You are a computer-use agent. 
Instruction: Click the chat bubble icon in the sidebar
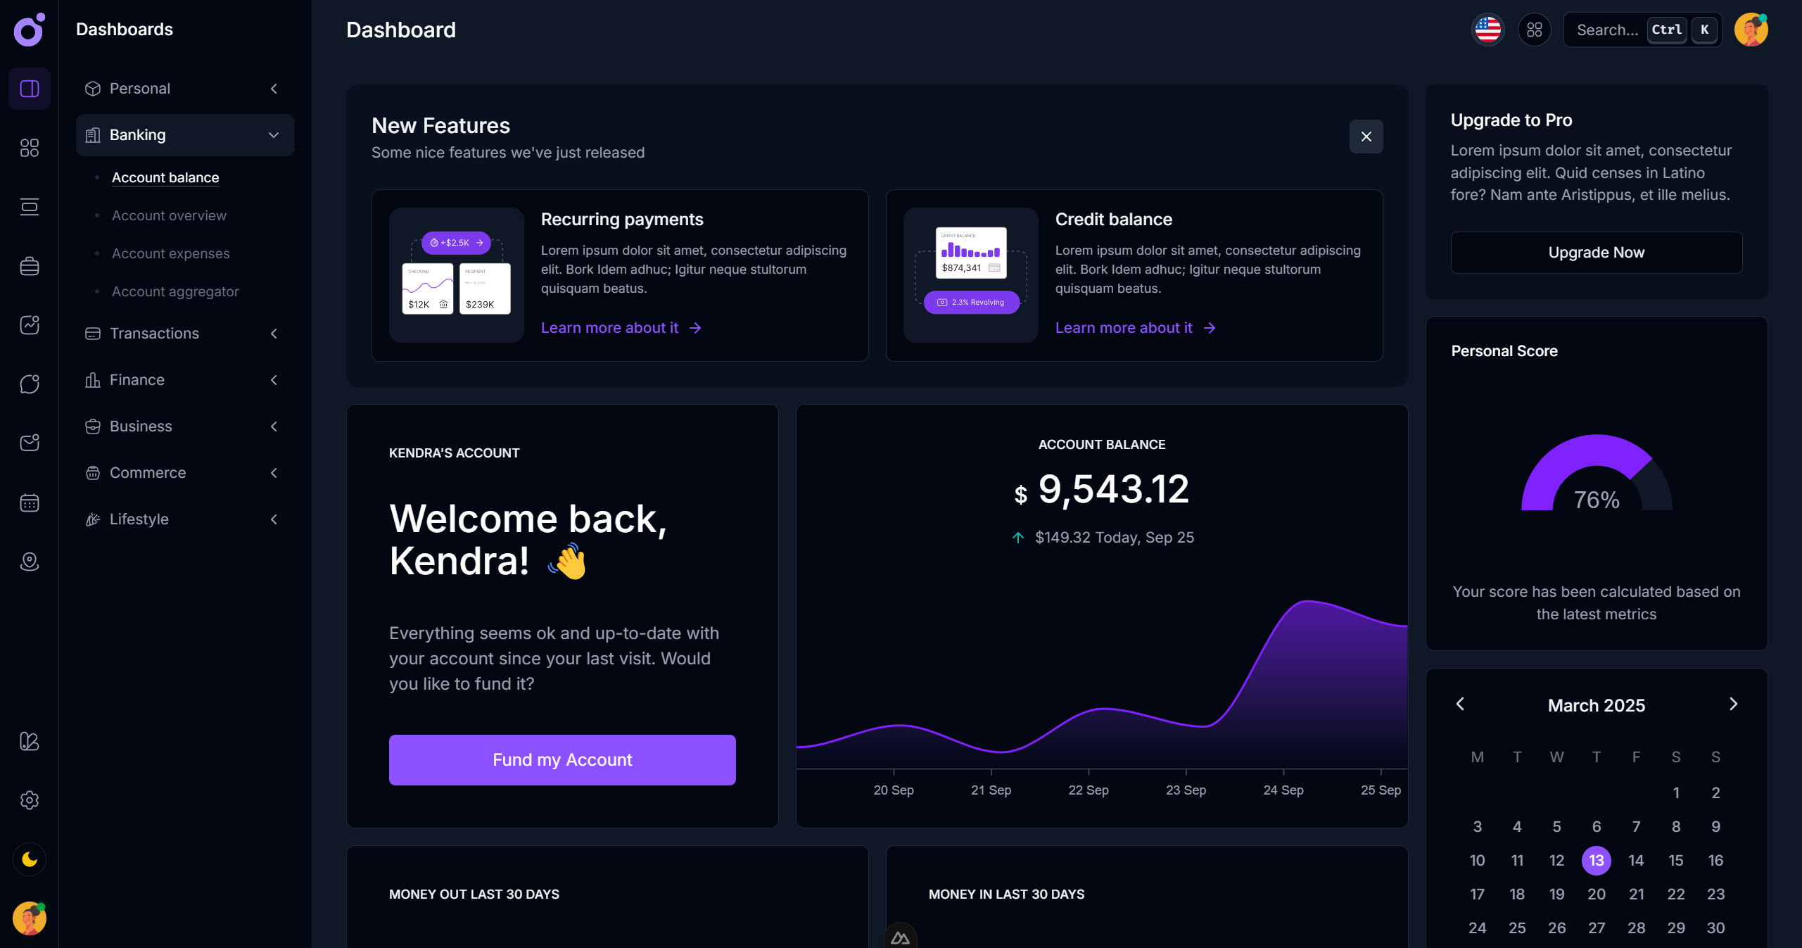click(29, 384)
